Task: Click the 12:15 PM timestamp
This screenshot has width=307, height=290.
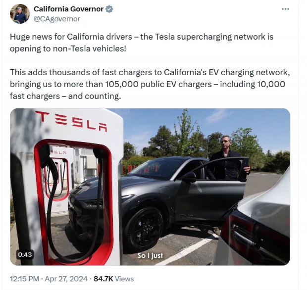Action: point(24,279)
